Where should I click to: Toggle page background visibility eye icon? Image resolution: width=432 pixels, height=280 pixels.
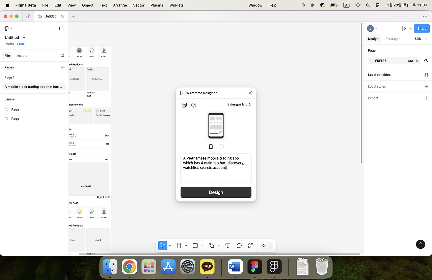(426, 61)
